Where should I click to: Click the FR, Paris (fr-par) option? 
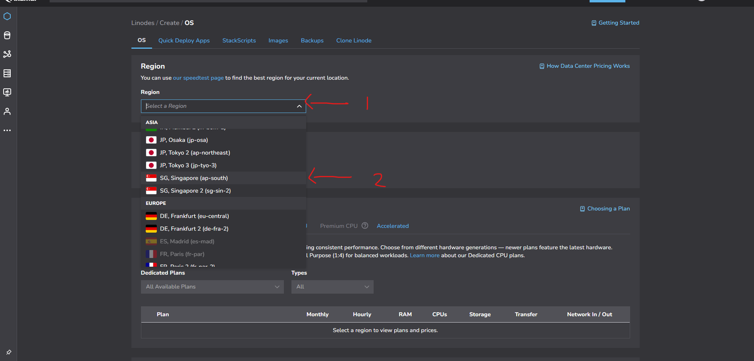tap(224, 254)
